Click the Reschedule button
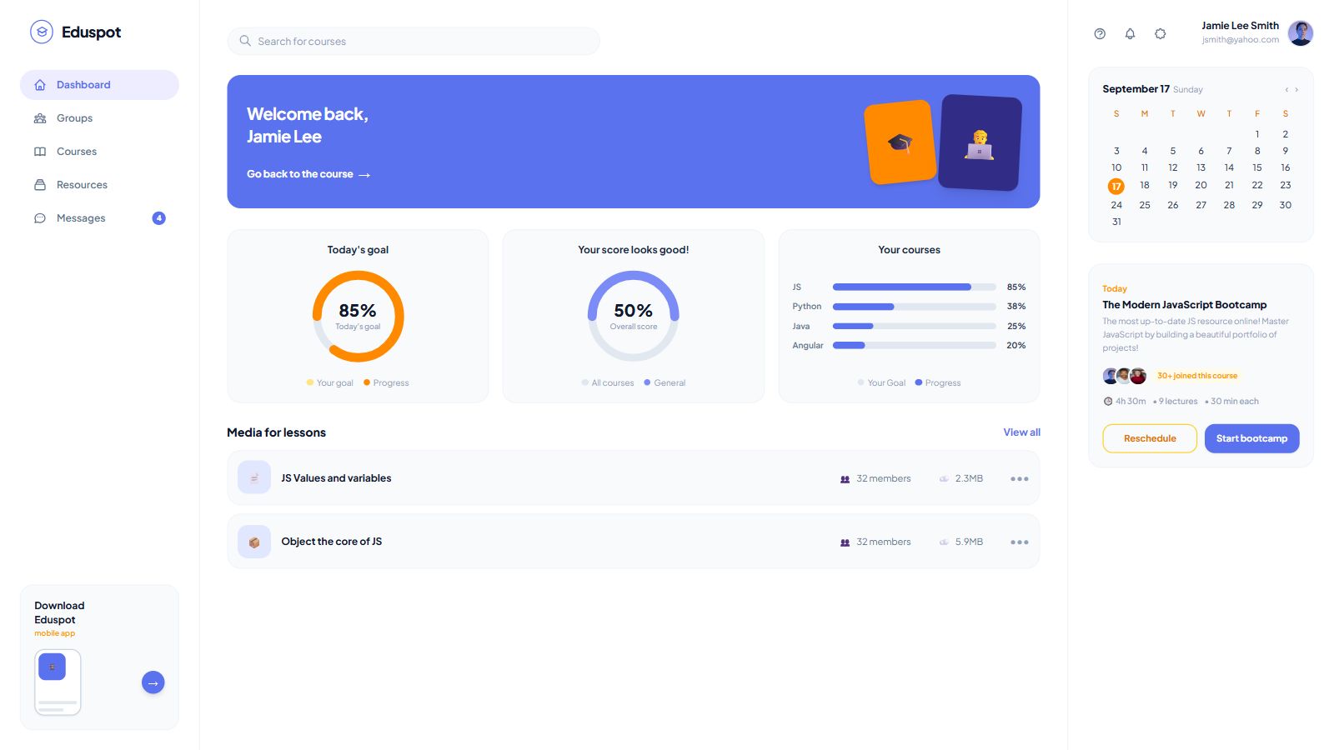Screen dimensions: 1334x750 pyautogui.click(x=1150, y=438)
